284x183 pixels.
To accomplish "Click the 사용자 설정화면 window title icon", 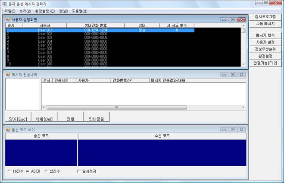I will 8,19.
